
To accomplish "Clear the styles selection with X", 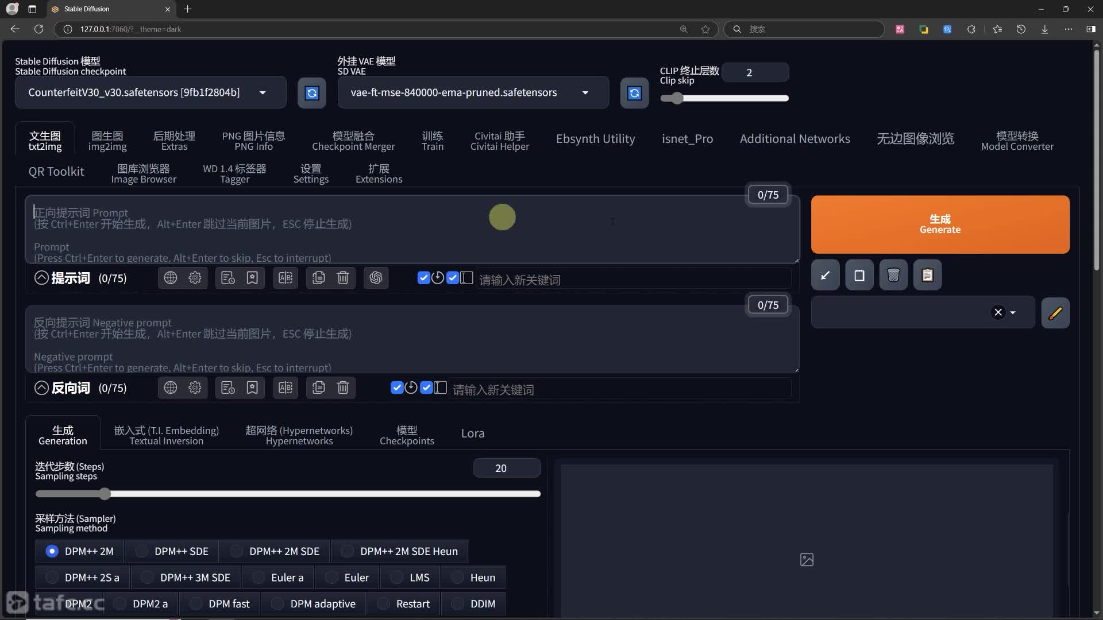I will pos(998,312).
